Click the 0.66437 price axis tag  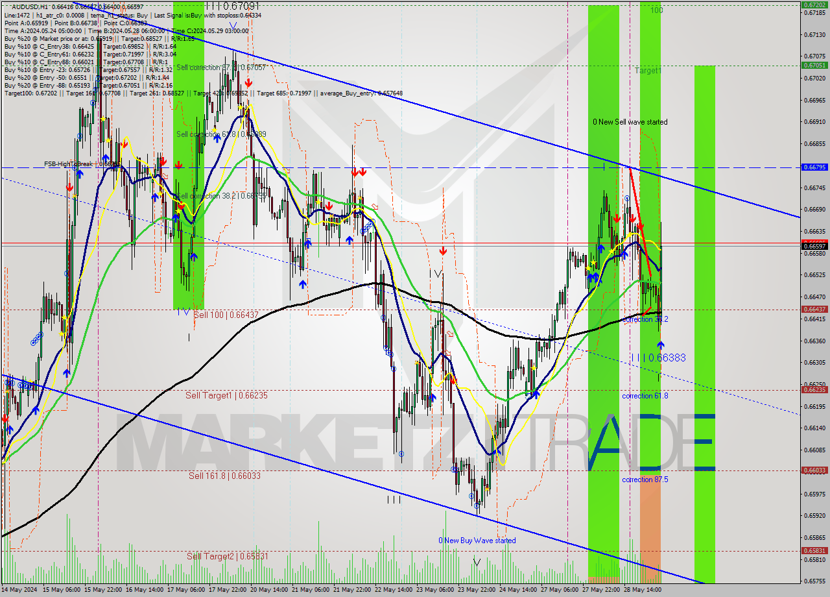(x=814, y=310)
